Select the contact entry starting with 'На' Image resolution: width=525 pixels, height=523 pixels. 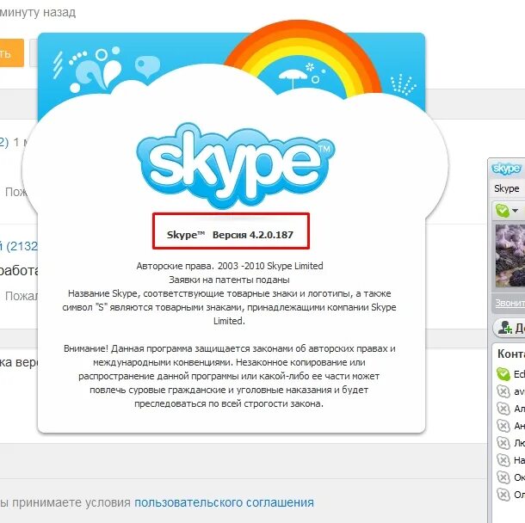(510, 460)
